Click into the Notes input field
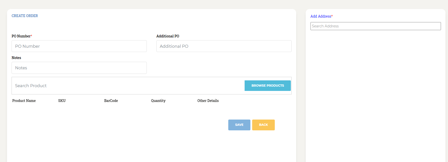The width and height of the screenshot is (448, 162). (x=79, y=68)
